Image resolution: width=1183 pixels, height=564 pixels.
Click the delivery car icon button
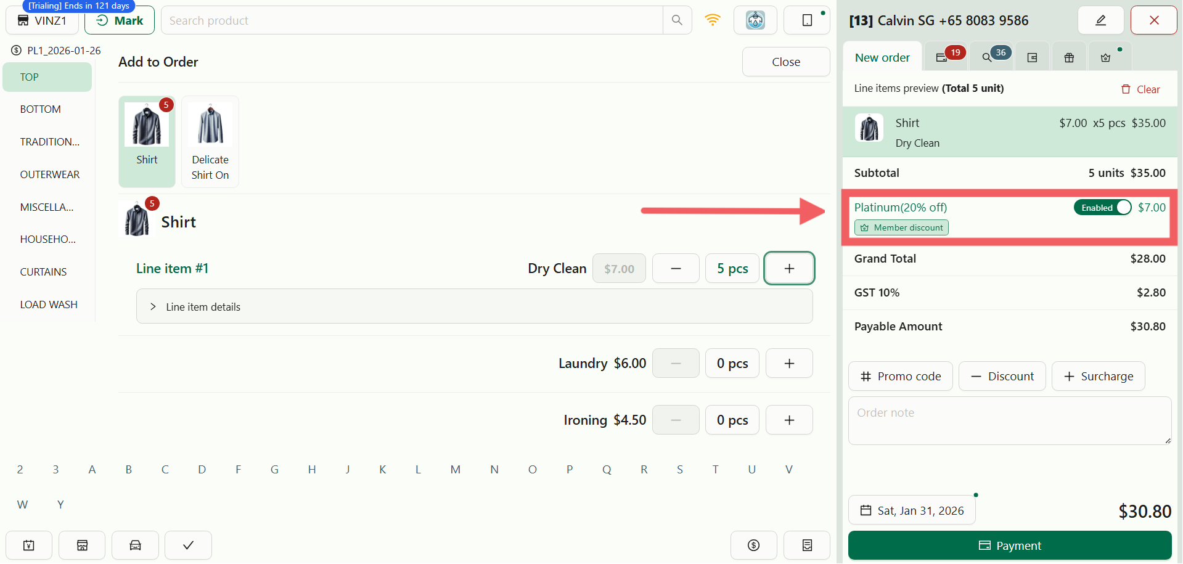tap(135, 546)
